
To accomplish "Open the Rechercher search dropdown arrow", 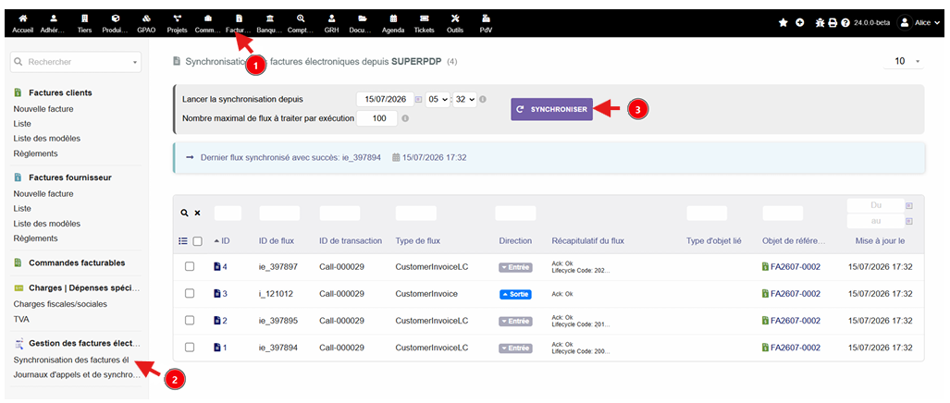I will click(x=134, y=62).
